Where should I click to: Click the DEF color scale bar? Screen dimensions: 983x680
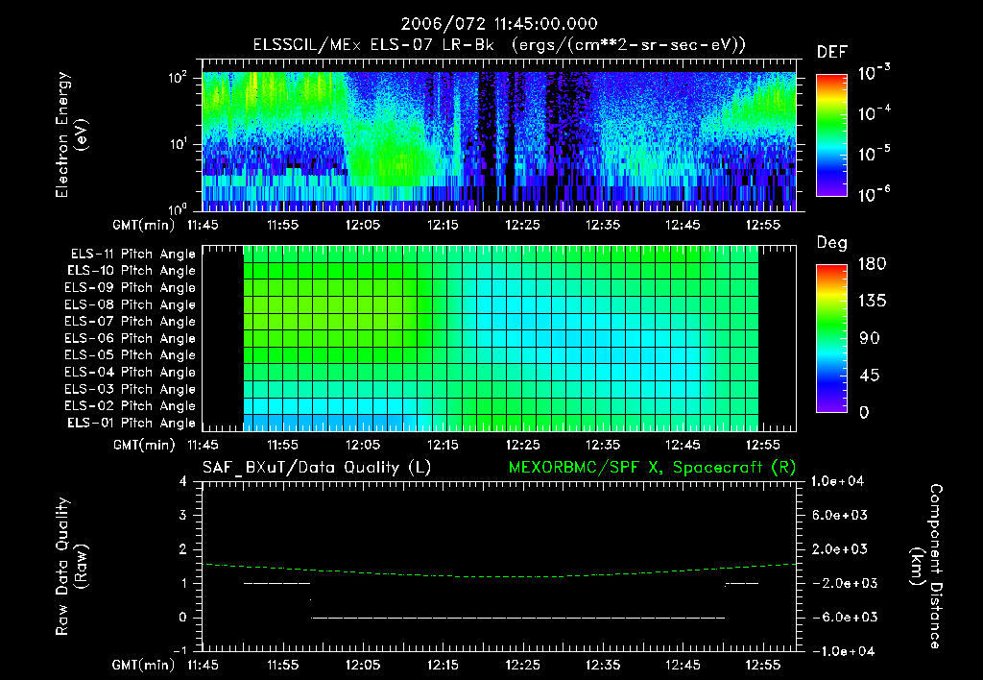[x=831, y=134]
